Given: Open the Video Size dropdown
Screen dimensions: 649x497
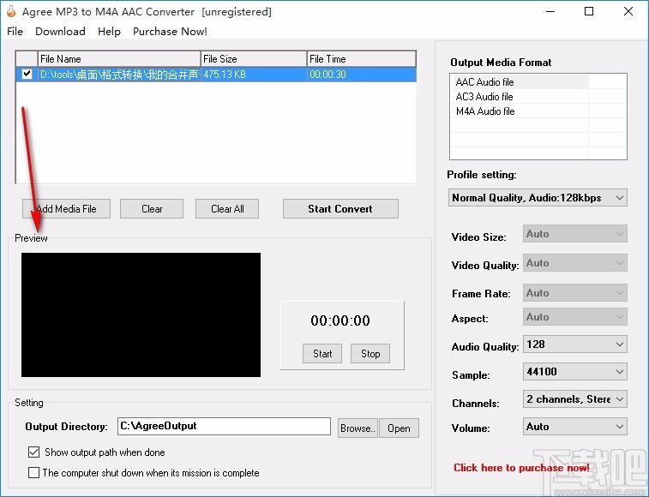Looking at the screenshot, I should coord(575,234).
